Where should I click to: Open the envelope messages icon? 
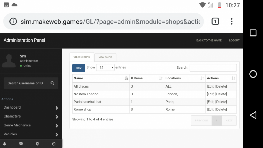coord(21,144)
